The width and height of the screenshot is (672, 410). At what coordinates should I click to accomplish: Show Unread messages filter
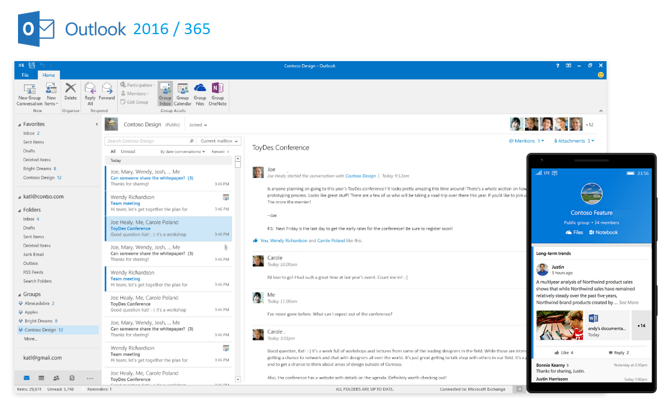tap(128, 152)
